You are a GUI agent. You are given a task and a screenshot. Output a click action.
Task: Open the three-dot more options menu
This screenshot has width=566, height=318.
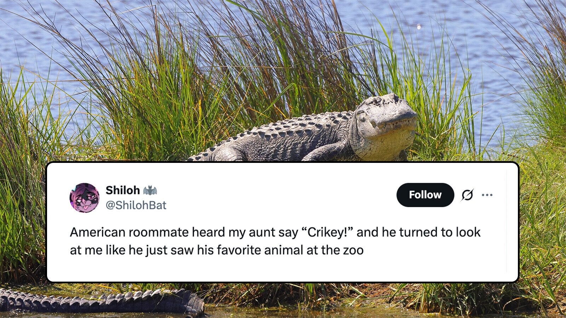[x=487, y=195]
